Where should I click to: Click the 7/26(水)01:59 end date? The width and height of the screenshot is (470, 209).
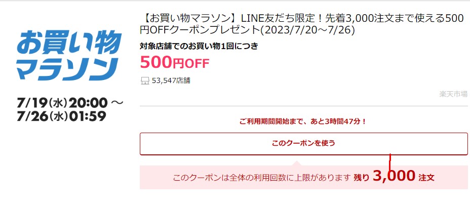pos(61,116)
